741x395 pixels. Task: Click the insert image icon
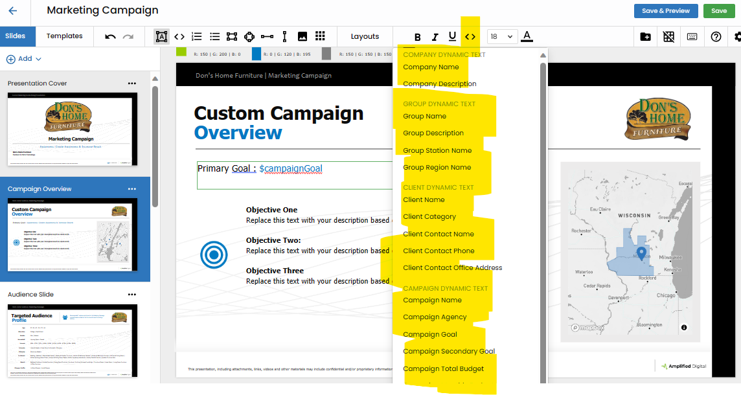pyautogui.click(x=302, y=37)
